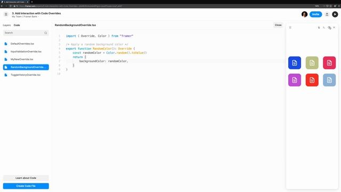Click the export/upload icon in header
Viewport: 341px width, 192px height.
[x=327, y=14]
